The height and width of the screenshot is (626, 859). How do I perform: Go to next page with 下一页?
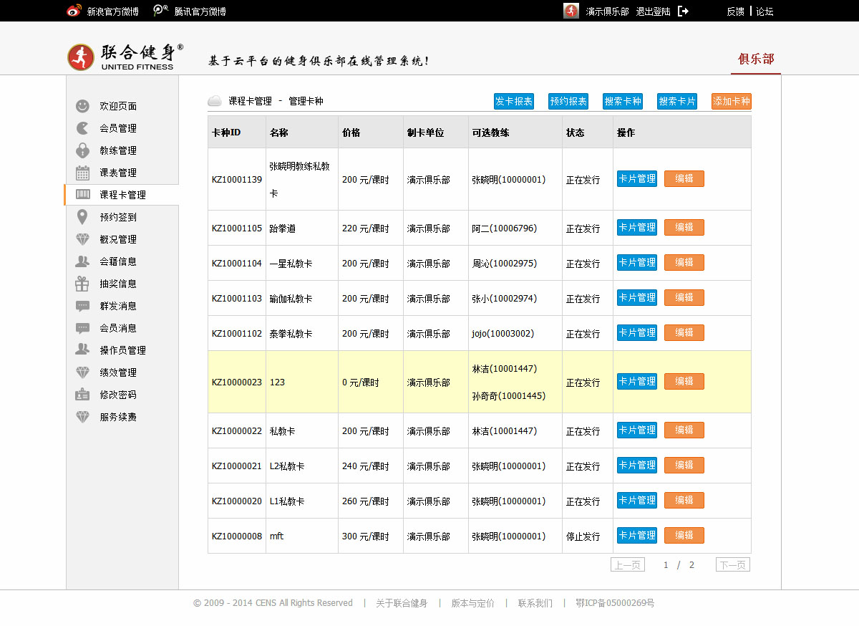coord(732,565)
